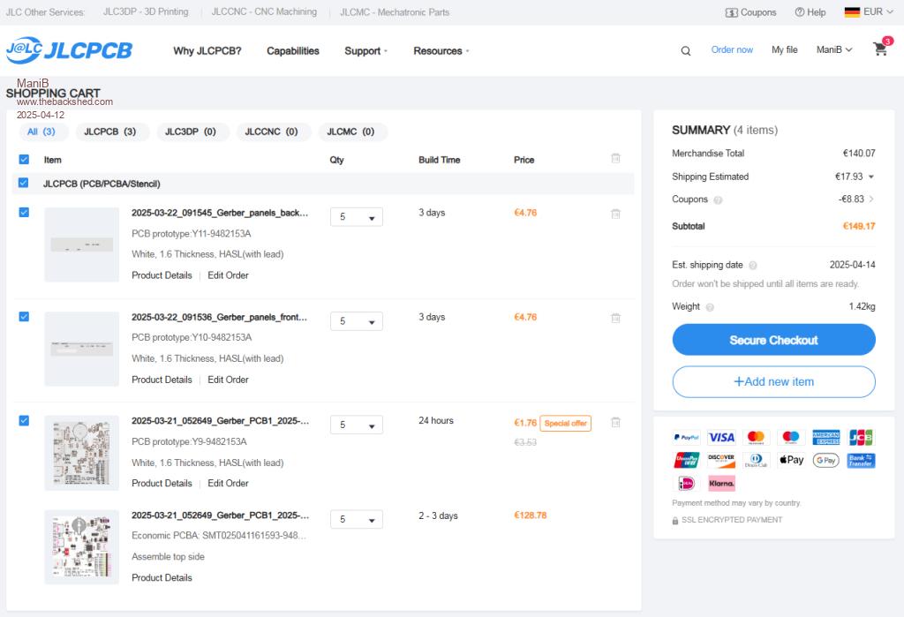Click Add new item button
Viewport: 904px width, 617px height.
pos(773,382)
